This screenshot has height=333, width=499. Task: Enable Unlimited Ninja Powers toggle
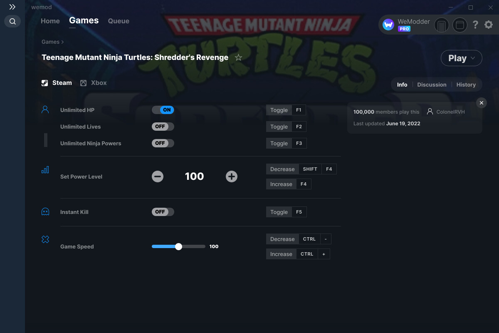163,143
